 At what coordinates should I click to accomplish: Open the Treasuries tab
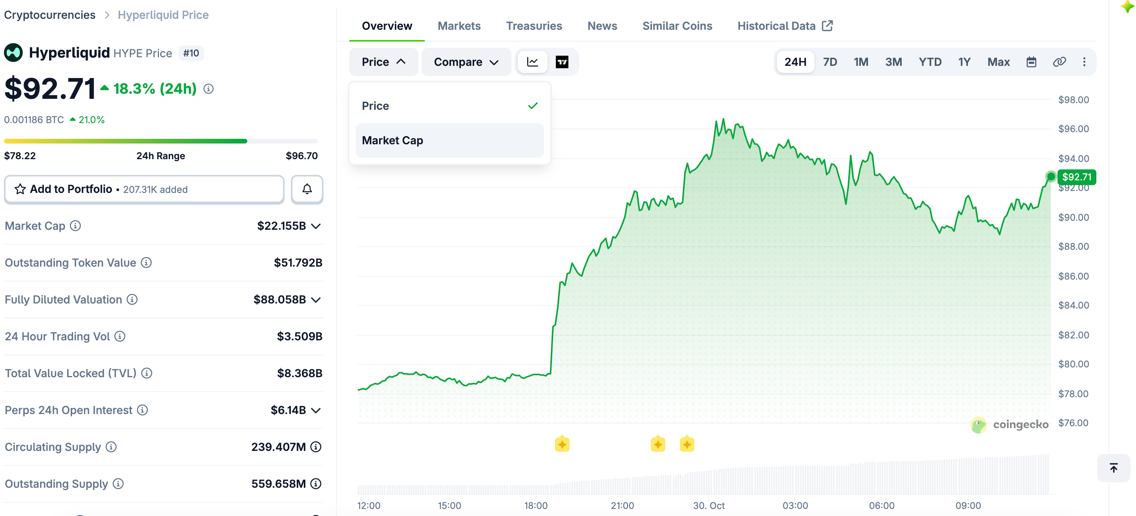tap(533, 26)
